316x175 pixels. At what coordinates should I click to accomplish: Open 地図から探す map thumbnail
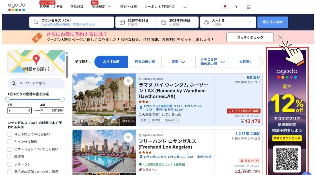pyautogui.click(x=36, y=62)
